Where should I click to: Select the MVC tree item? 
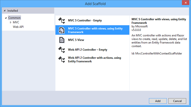(16, 22)
